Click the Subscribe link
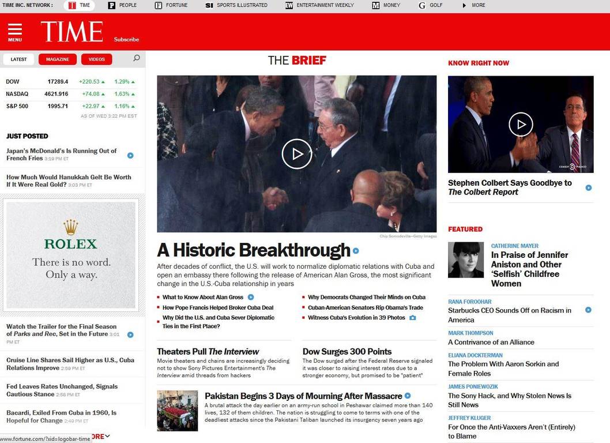The width and height of the screenshot is (610, 443). point(126,39)
